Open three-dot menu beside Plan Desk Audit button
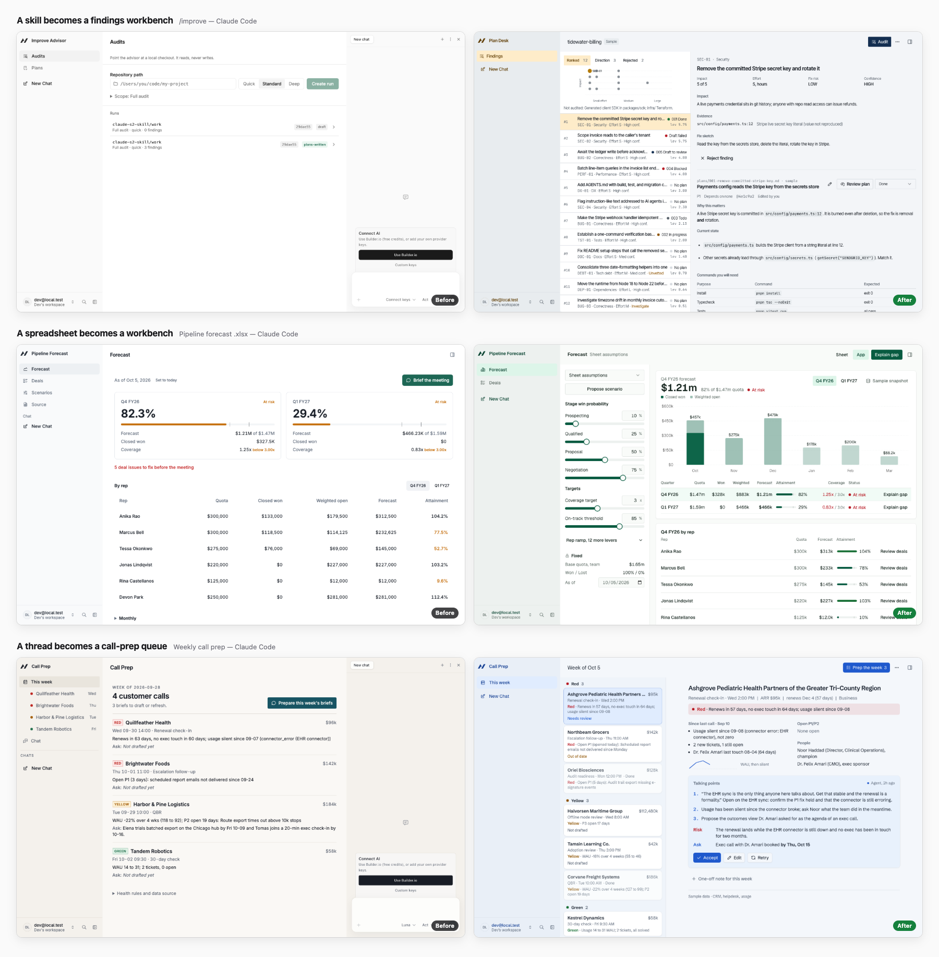 pos(897,42)
